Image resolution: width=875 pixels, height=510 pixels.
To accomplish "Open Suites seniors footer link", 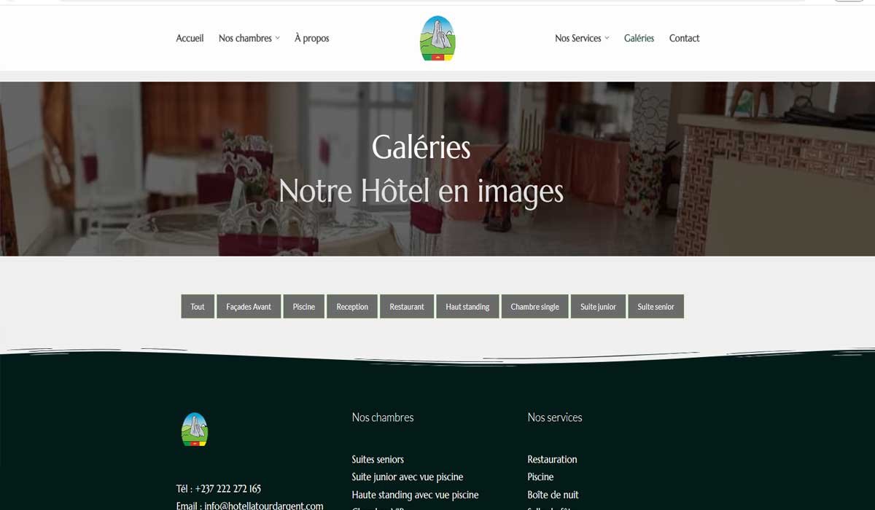I will (x=378, y=459).
